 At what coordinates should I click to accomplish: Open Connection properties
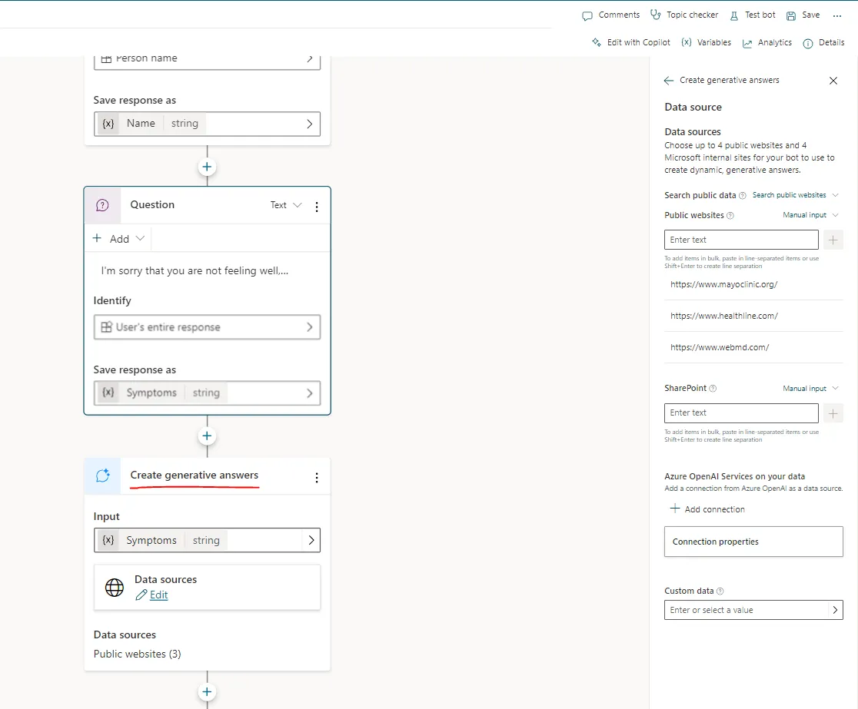(753, 542)
